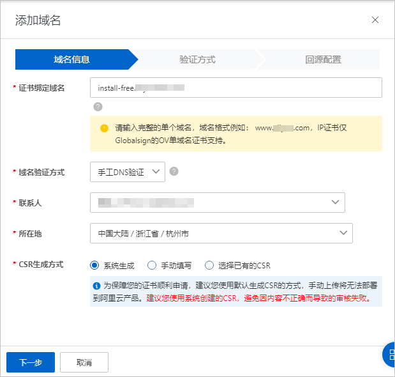
Task: Click the yellow warning icon in the notice
Action: 104,128
